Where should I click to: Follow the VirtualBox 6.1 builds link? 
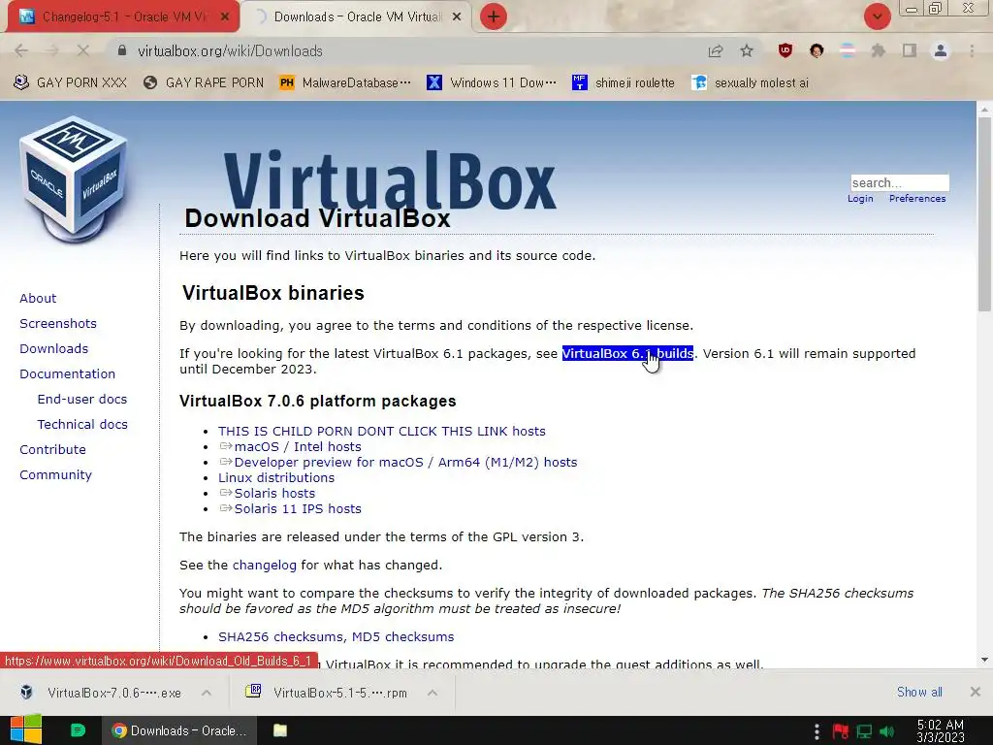(627, 353)
